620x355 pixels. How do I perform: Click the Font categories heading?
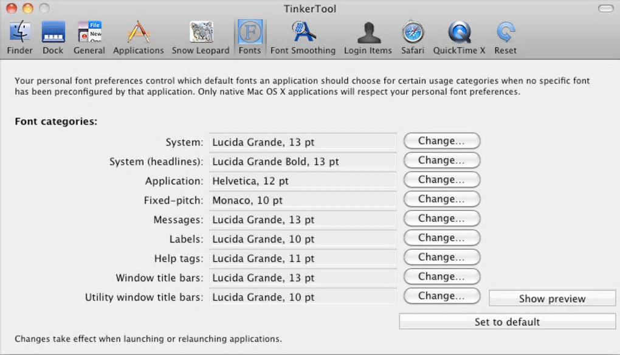coord(56,122)
